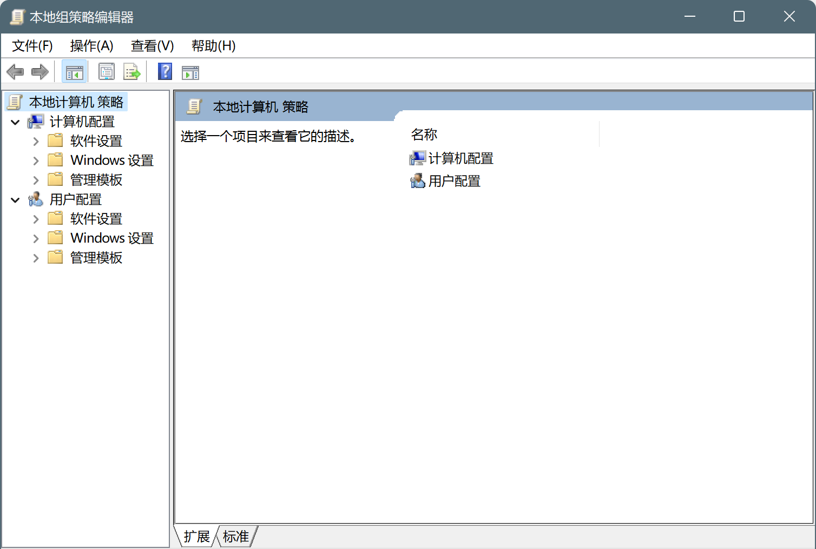
Task: Click the folder icon of 管理模板 under 计算机配置
Action: click(55, 179)
